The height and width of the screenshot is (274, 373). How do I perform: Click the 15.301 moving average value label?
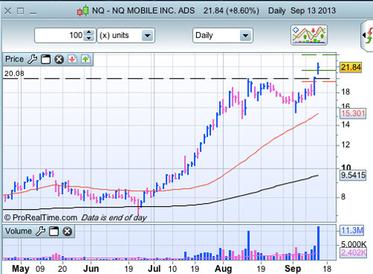[353, 113]
